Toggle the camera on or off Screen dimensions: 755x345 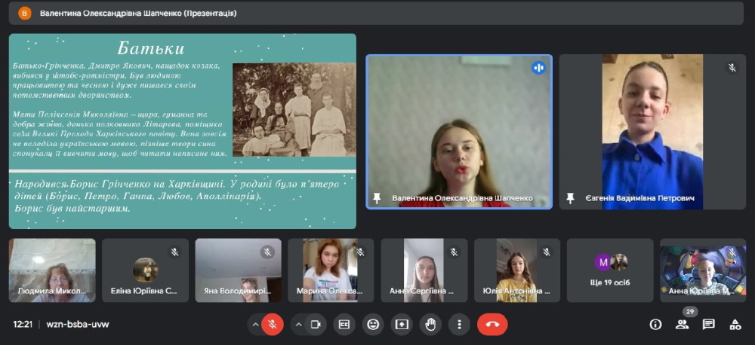pyautogui.click(x=316, y=324)
